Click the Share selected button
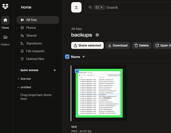The height and width of the screenshot is (133, 171). click(87, 45)
